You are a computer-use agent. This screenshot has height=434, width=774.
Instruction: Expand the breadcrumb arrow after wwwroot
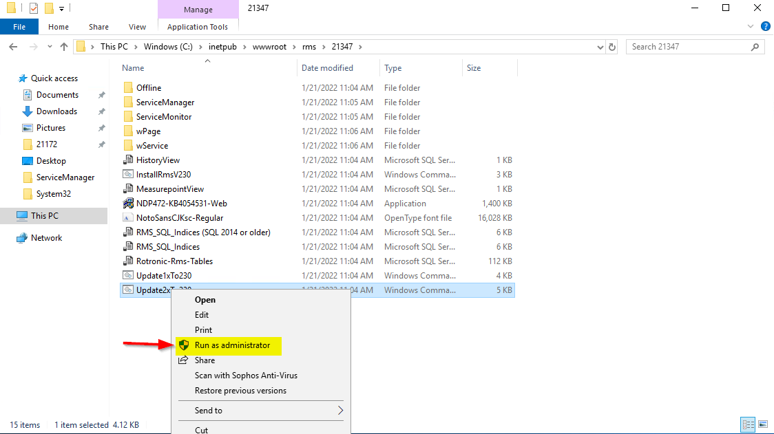(x=294, y=47)
